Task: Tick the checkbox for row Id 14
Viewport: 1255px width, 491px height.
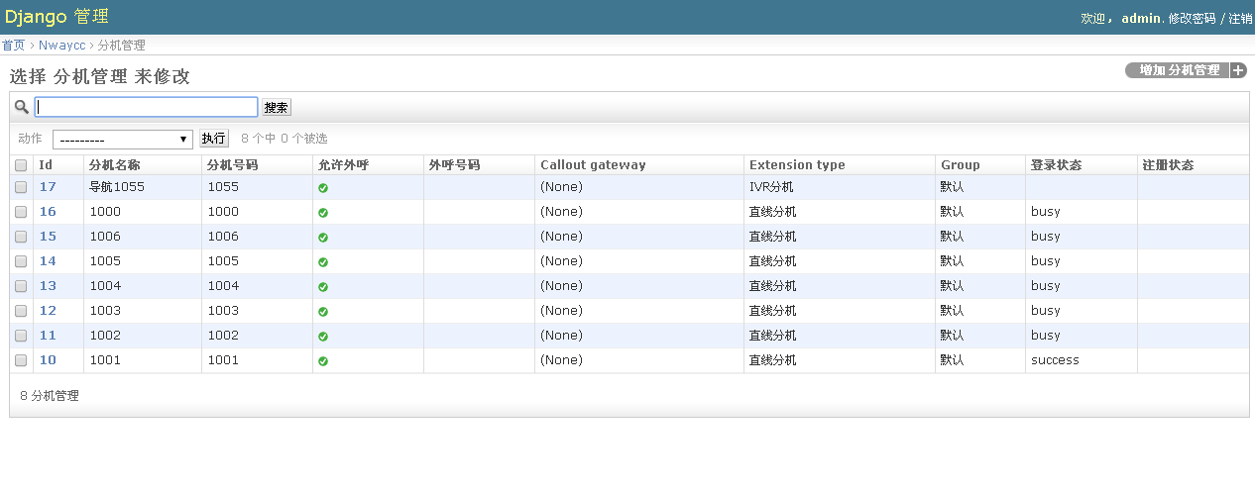Action: coord(21,261)
